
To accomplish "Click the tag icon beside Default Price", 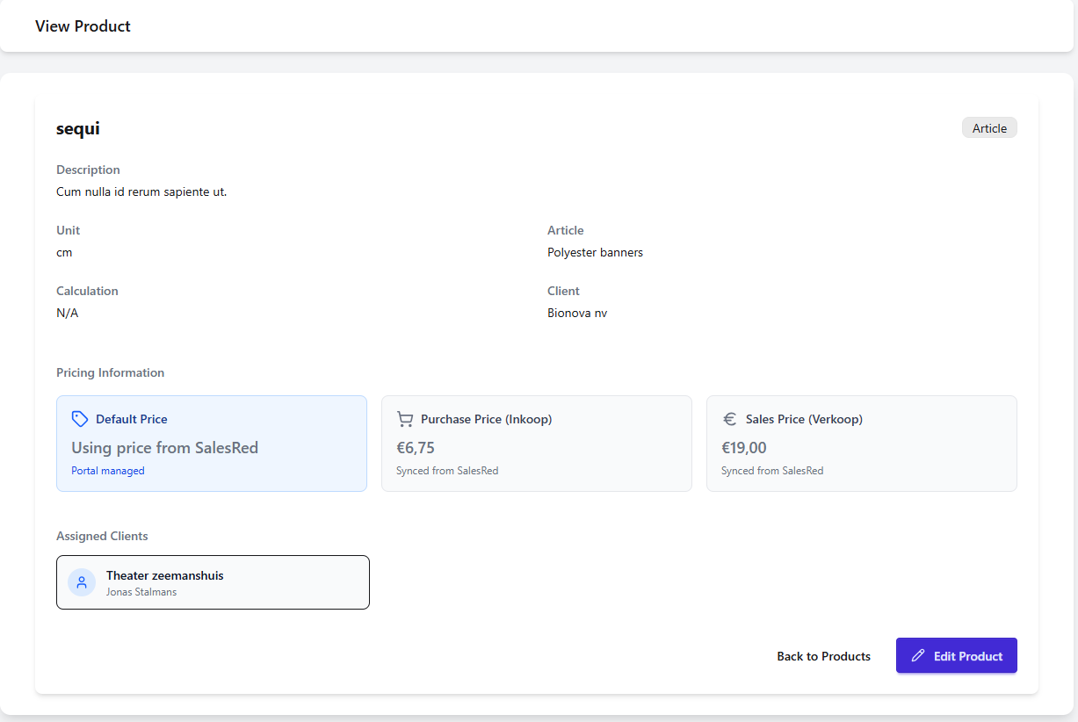I will pyautogui.click(x=80, y=419).
